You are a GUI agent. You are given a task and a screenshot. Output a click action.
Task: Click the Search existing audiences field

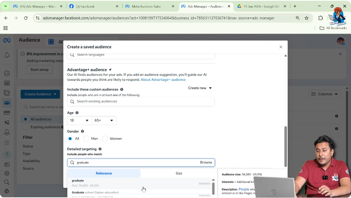point(141,102)
